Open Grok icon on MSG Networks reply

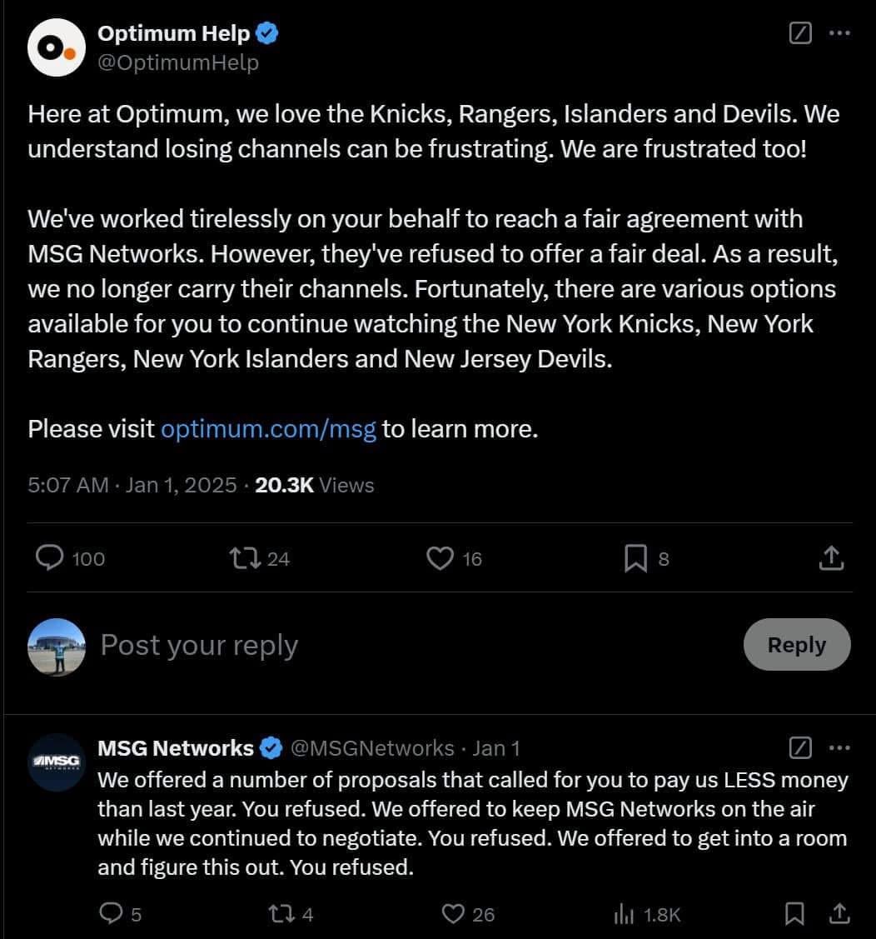[799, 748]
